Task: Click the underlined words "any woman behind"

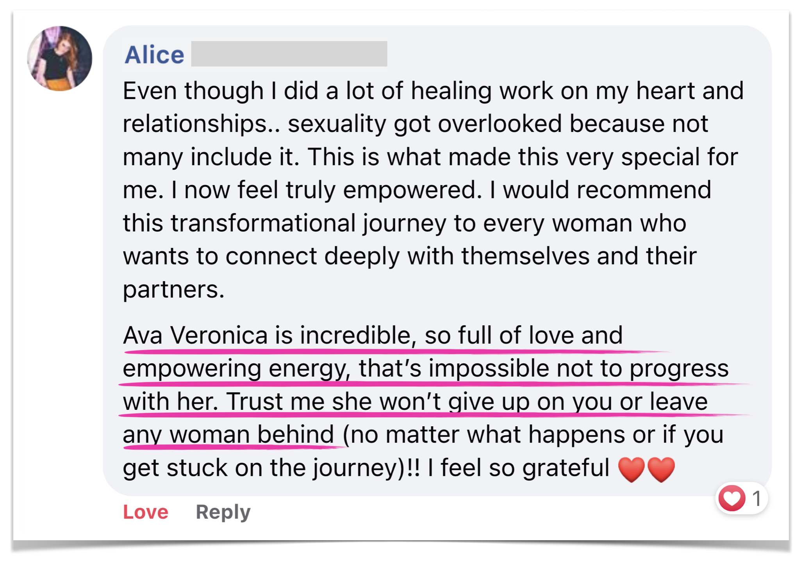Action: pyautogui.click(x=228, y=435)
